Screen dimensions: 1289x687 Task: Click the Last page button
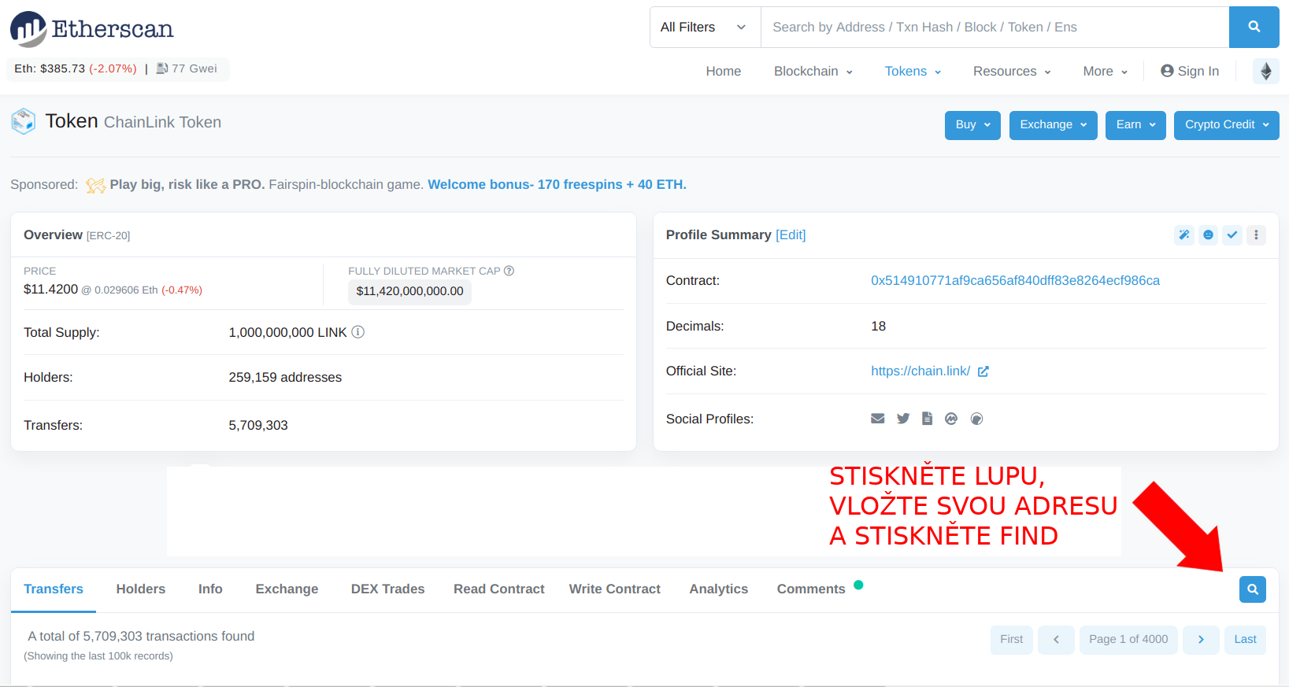point(1245,640)
